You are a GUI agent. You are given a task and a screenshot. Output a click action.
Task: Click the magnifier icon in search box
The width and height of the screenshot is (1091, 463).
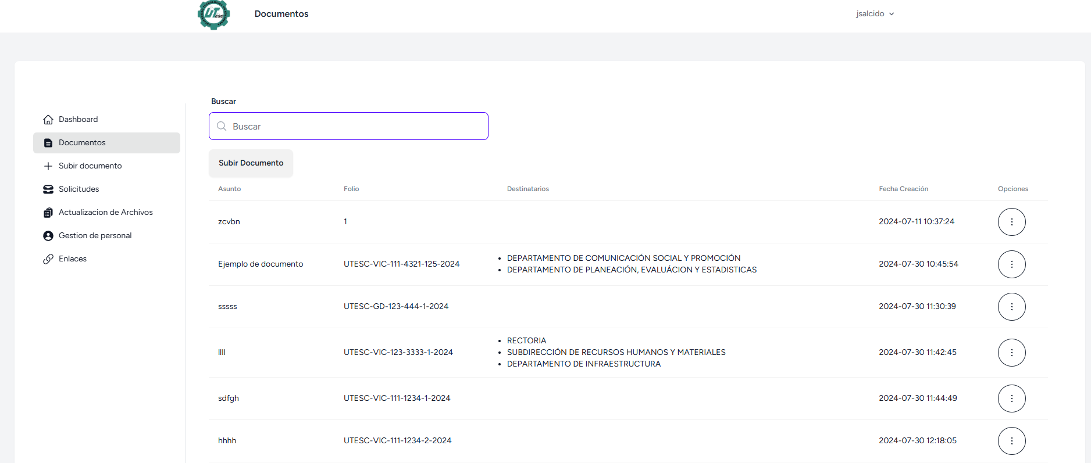[222, 126]
